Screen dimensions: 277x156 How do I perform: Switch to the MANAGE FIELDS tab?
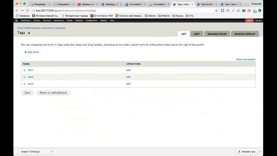(x=217, y=34)
